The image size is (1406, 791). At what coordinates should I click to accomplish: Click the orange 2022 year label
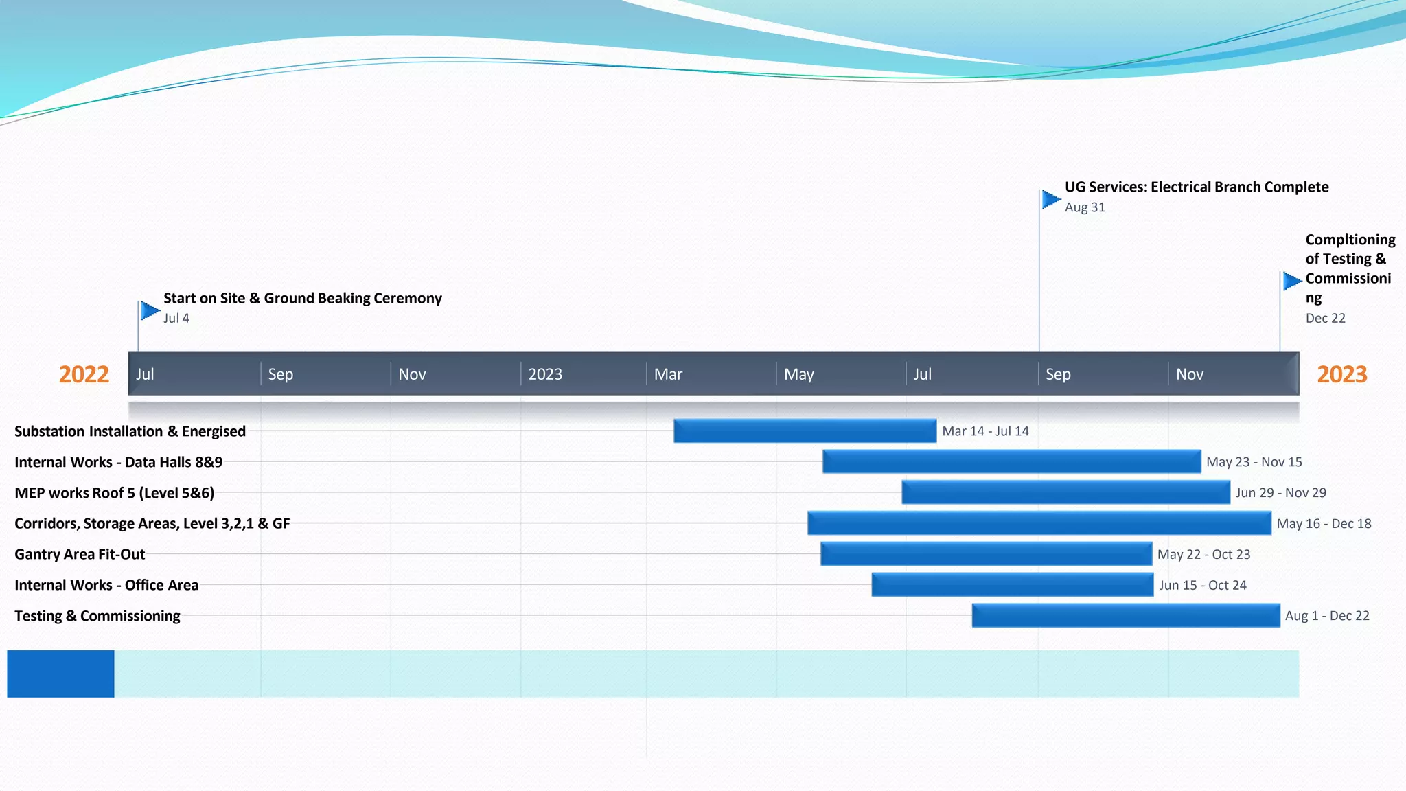(x=84, y=374)
